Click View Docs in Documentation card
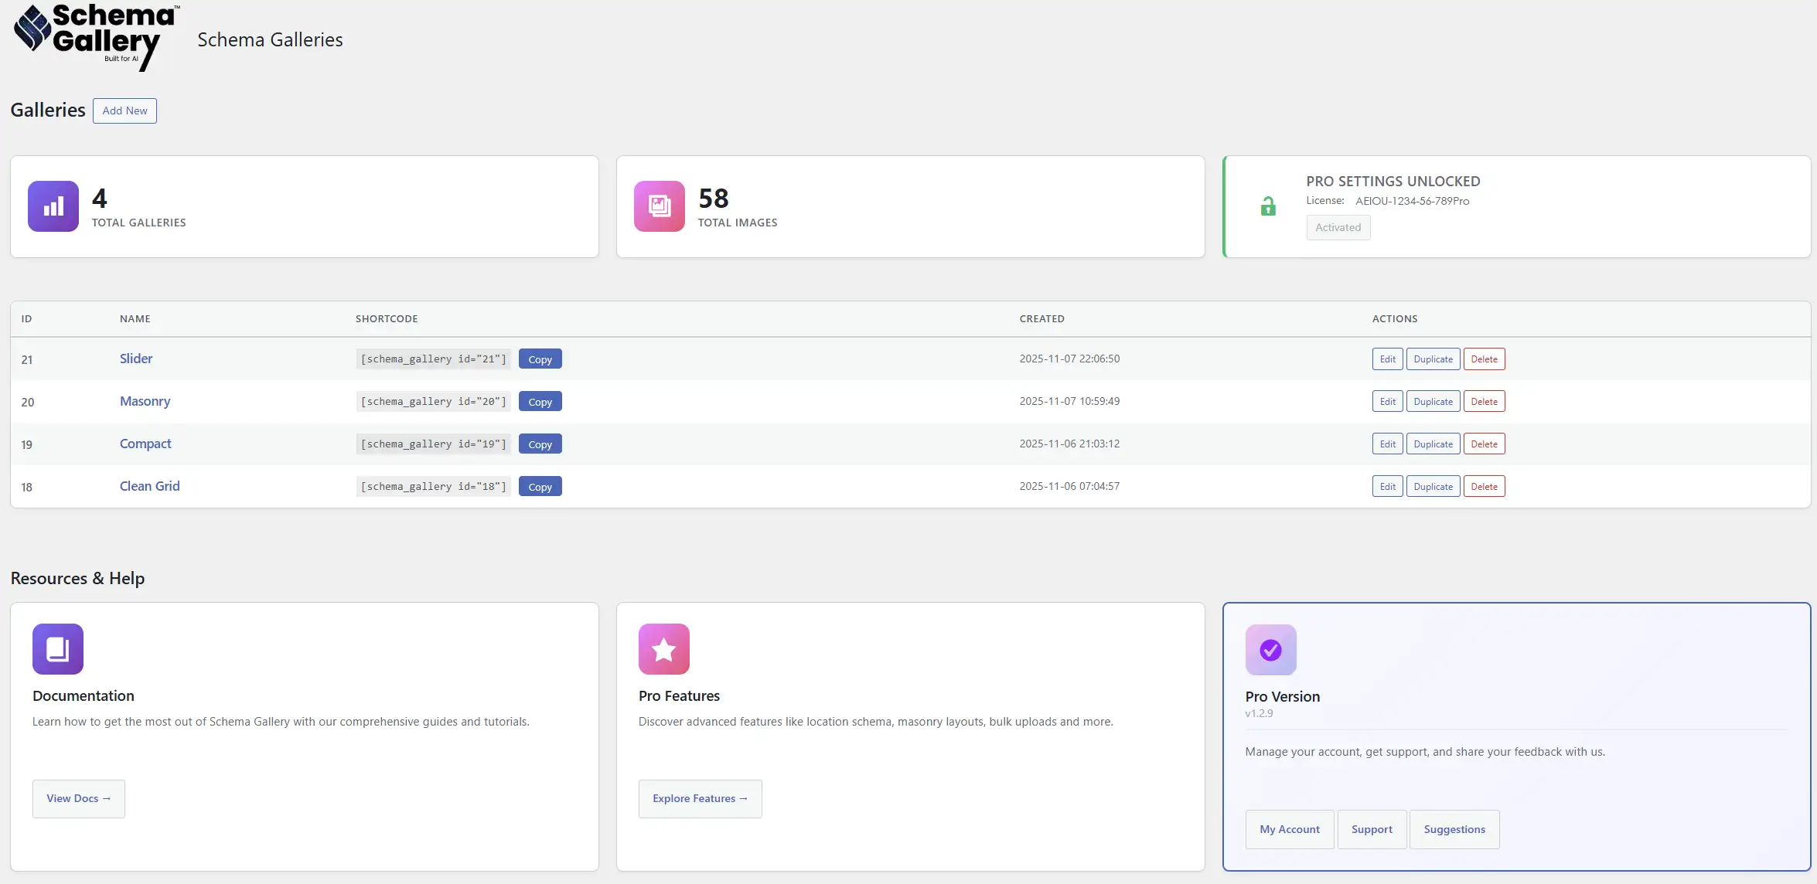The image size is (1817, 884). tap(78, 798)
